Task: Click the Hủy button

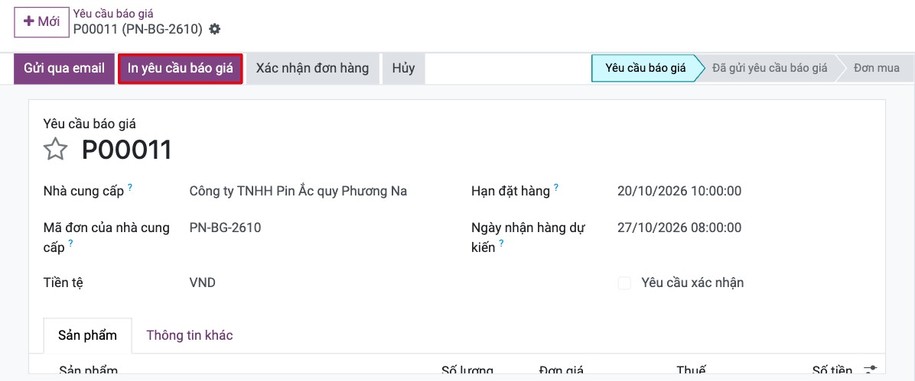Action: [x=403, y=69]
